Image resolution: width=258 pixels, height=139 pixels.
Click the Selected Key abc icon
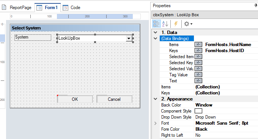click(x=198, y=63)
